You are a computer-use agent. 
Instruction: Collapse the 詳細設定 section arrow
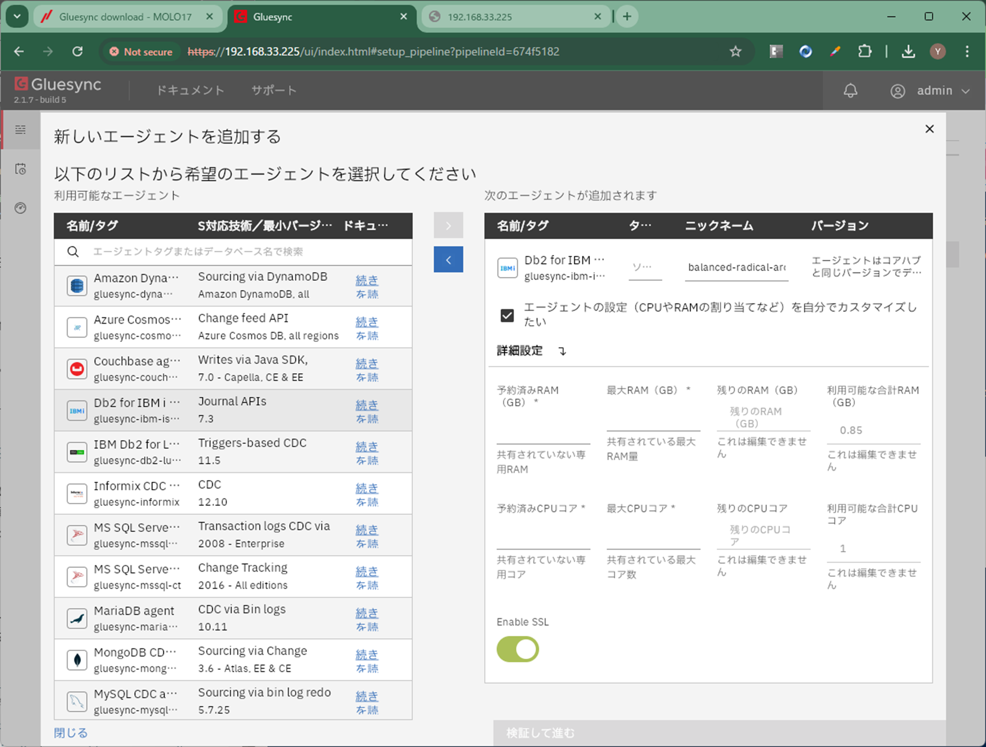point(562,351)
